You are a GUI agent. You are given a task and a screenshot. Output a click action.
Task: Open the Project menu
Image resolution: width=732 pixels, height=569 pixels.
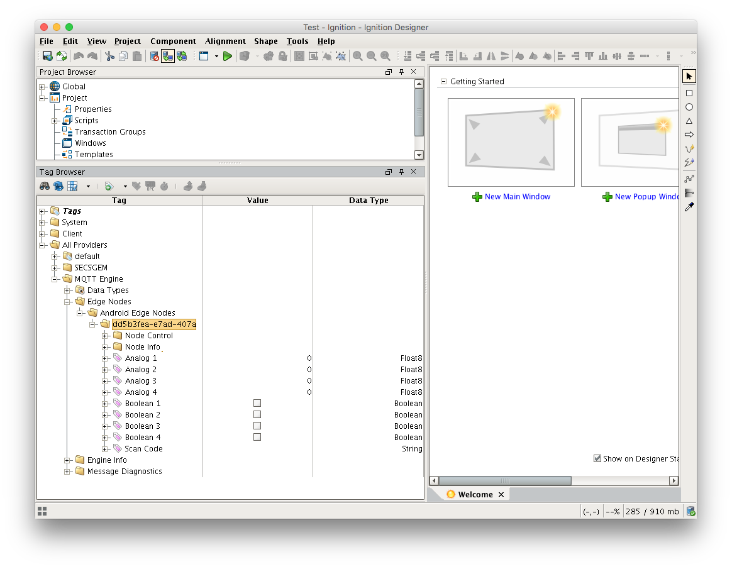click(128, 41)
